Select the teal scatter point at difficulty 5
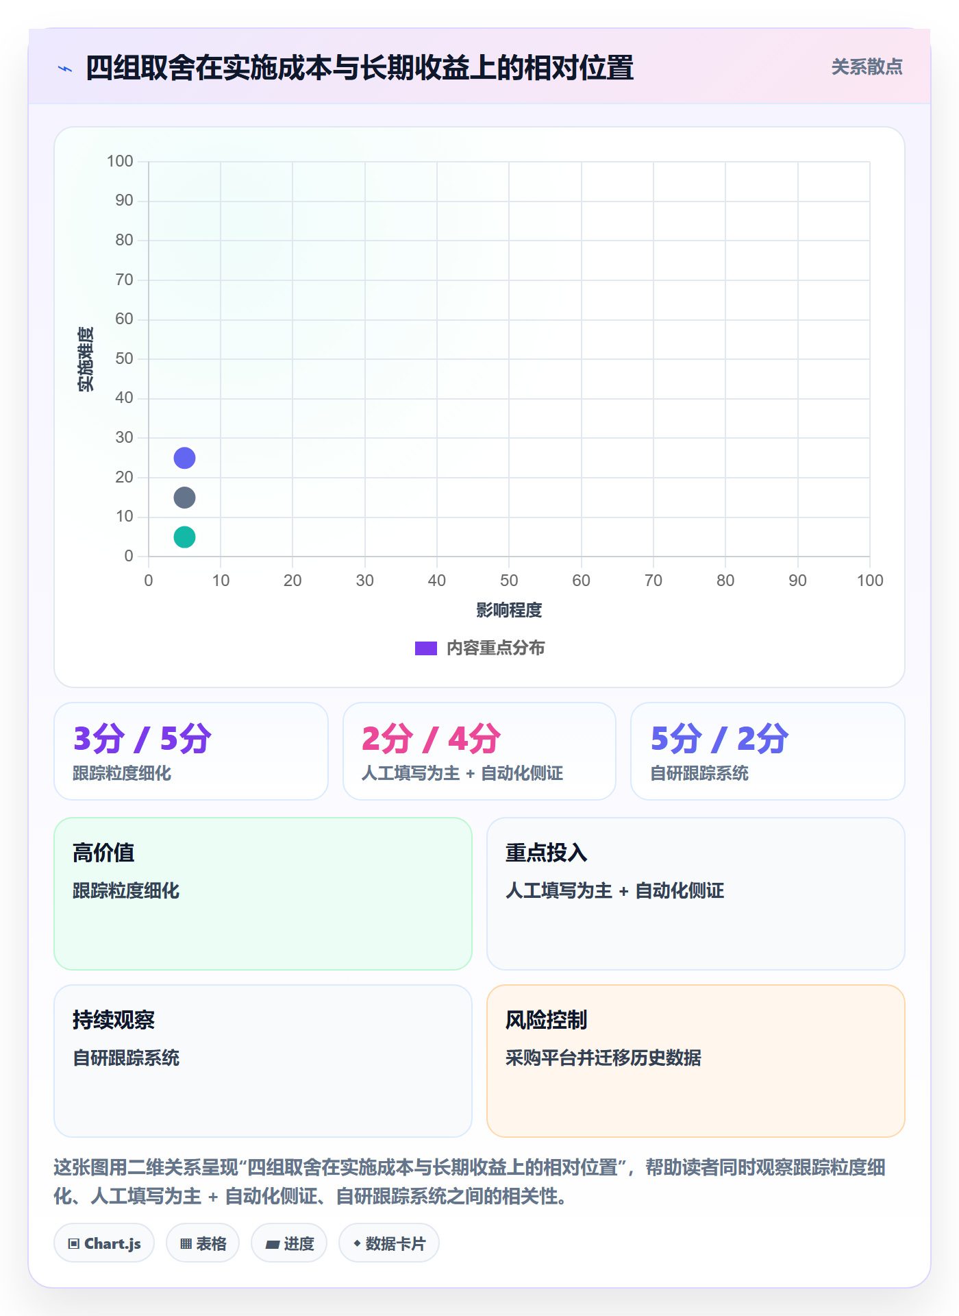The image size is (959, 1316). click(184, 537)
